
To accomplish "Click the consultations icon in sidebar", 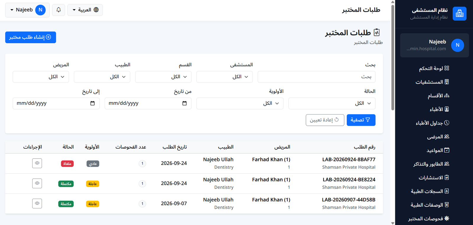I will (447, 177).
